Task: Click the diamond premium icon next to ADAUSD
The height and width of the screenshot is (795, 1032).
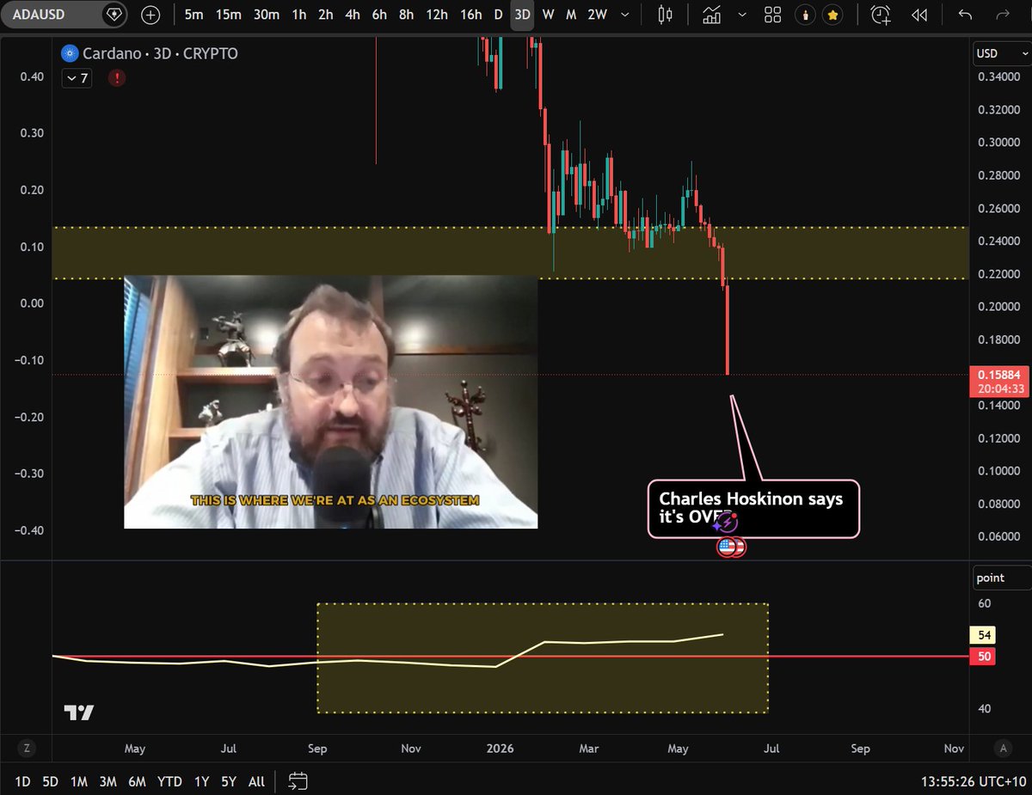Action: (113, 15)
